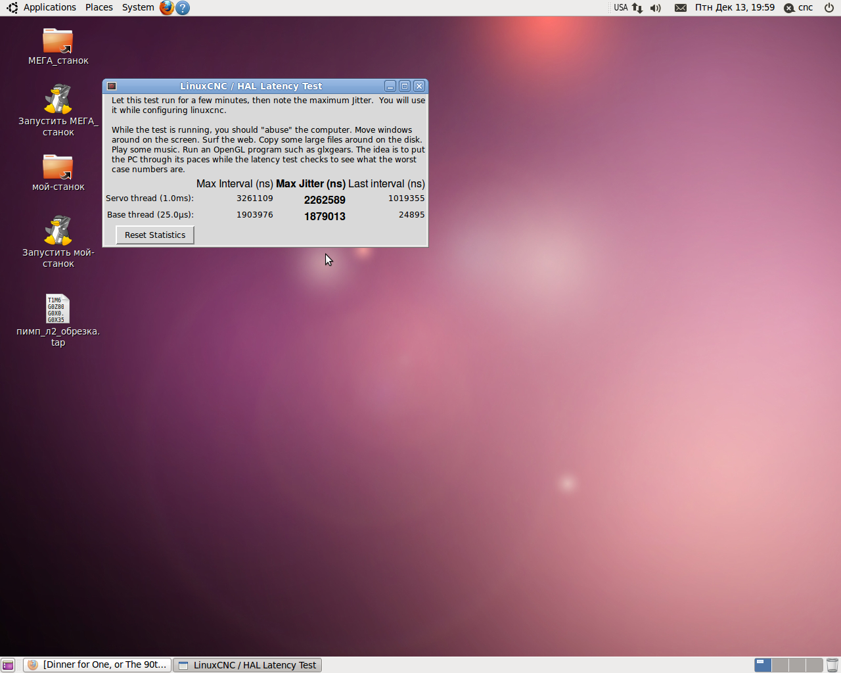Screen dimensions: 841x673
Task: Click the Base thread Max Jitter value 1879013
Action: point(325,216)
